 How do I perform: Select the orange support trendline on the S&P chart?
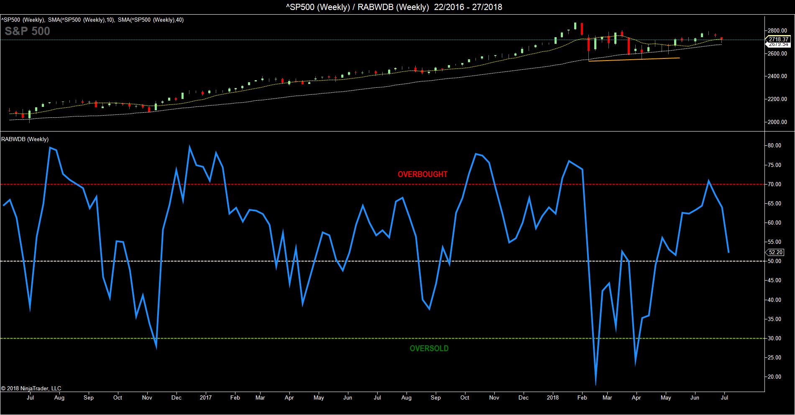(634, 59)
